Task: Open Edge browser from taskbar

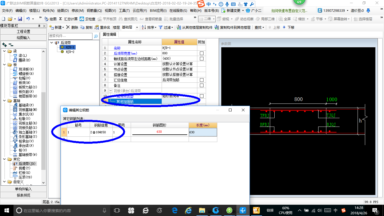Action: point(175,210)
